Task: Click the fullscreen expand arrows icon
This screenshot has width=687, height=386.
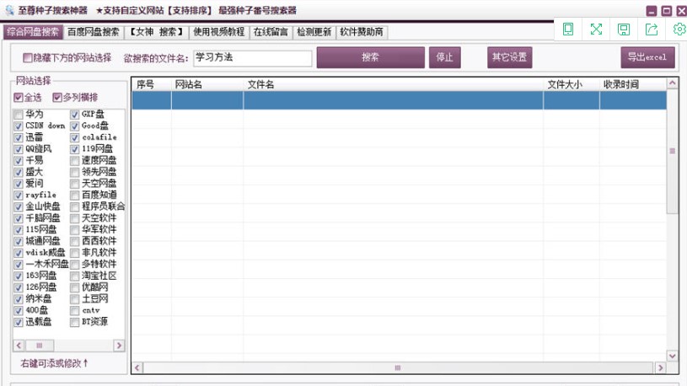Action: point(596,29)
